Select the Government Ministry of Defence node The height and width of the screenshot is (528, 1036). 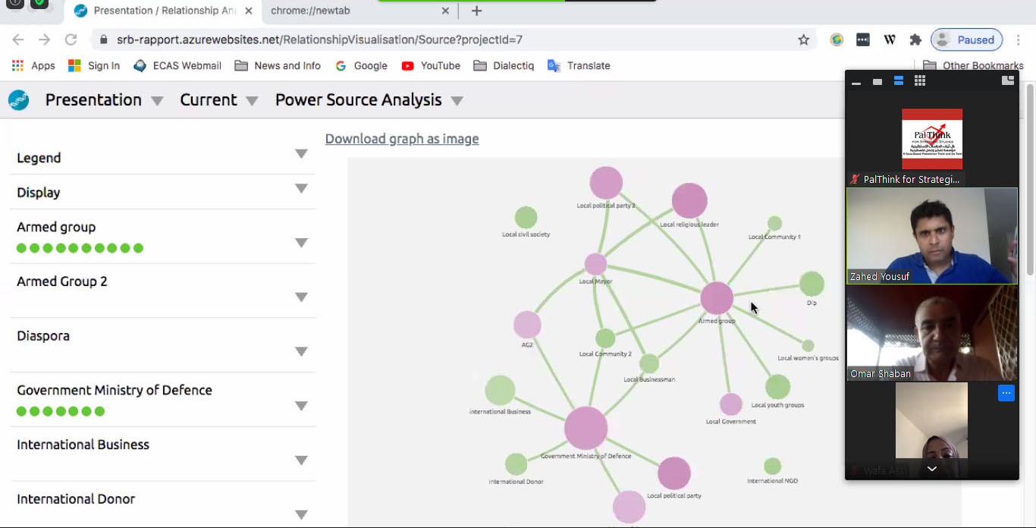click(x=585, y=428)
